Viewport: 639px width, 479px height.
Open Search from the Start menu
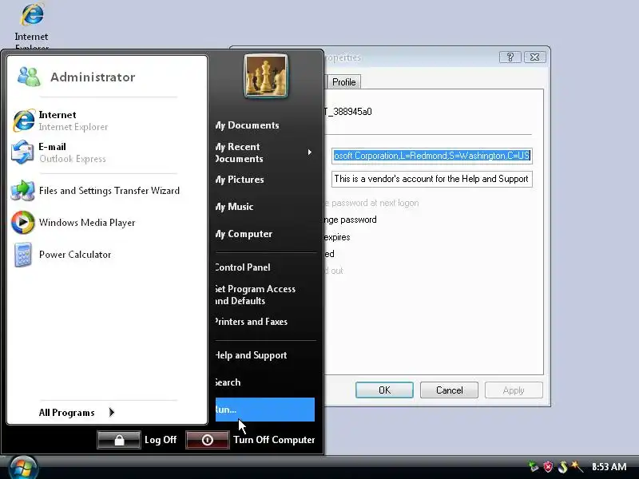pyautogui.click(x=228, y=382)
